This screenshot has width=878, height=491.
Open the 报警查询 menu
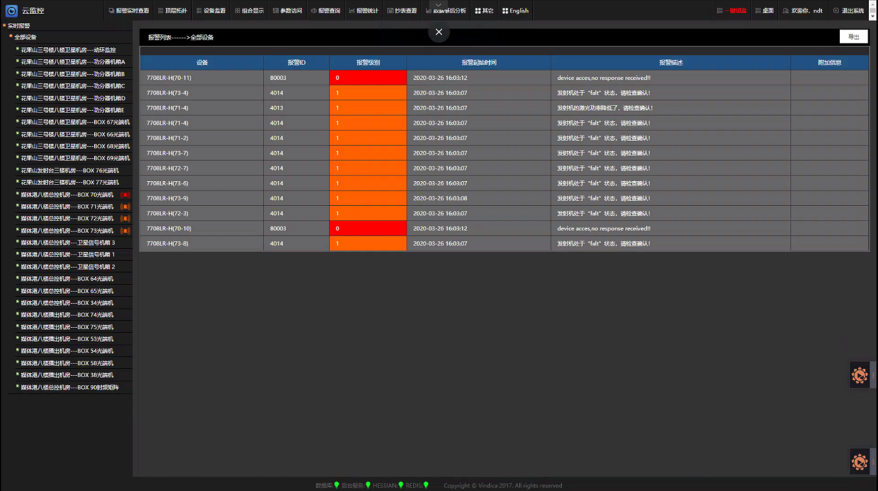325,11
